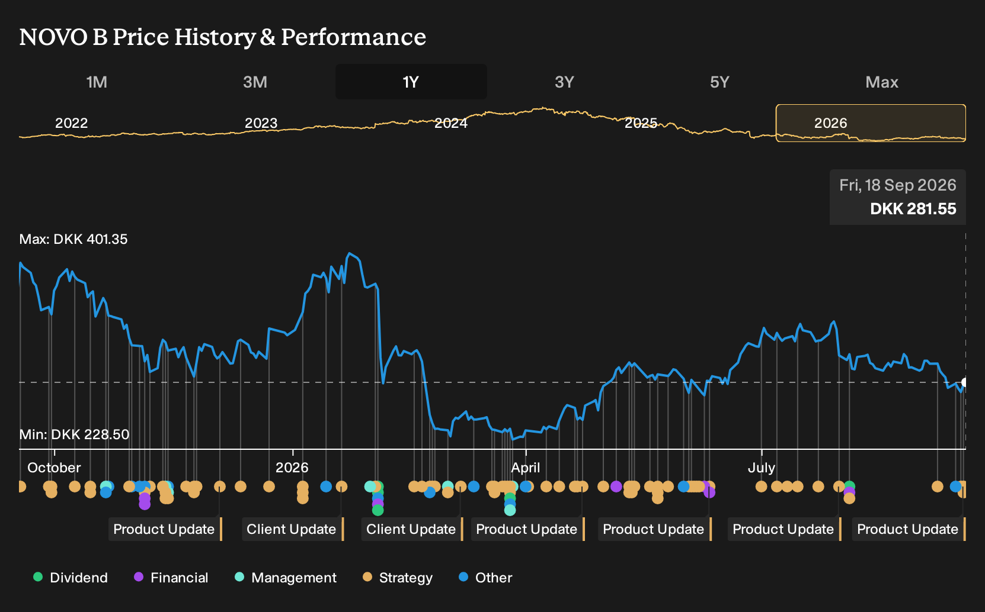
Task: Switch to the 3Y range
Action: [564, 82]
